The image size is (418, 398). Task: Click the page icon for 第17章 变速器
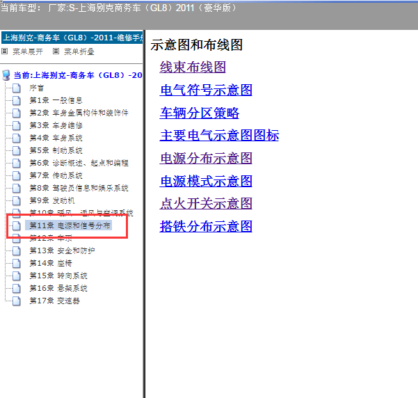pos(17,301)
